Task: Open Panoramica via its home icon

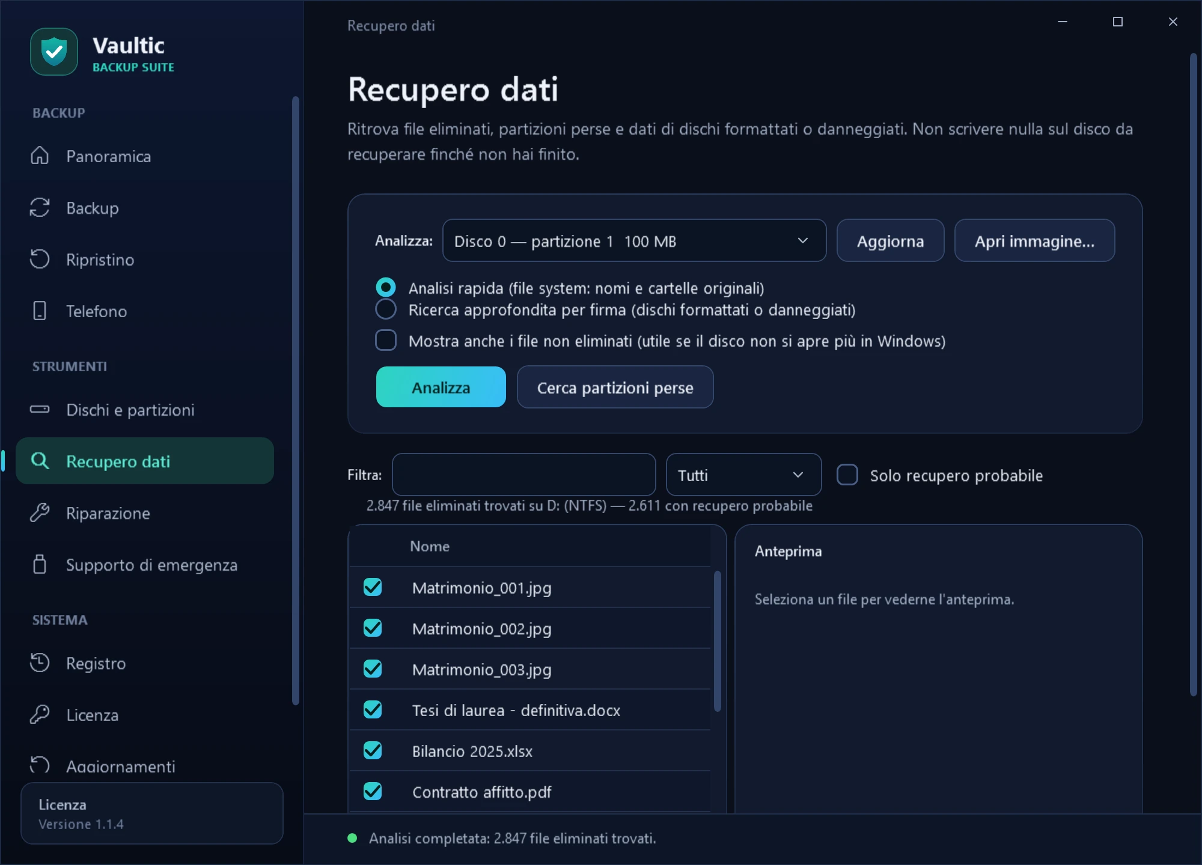Action: pos(40,156)
